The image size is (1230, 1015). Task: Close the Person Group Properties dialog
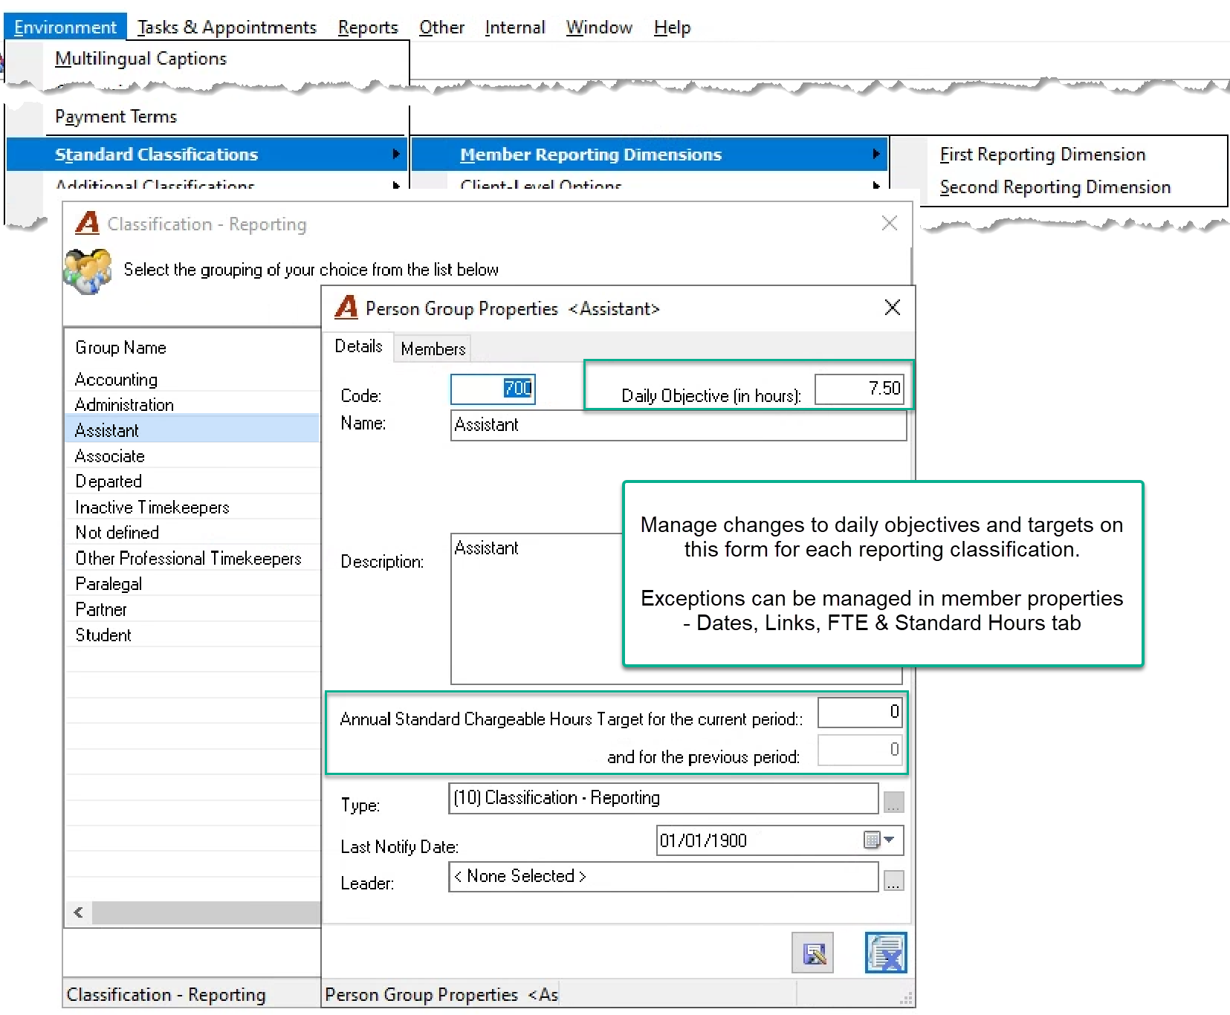tap(893, 308)
